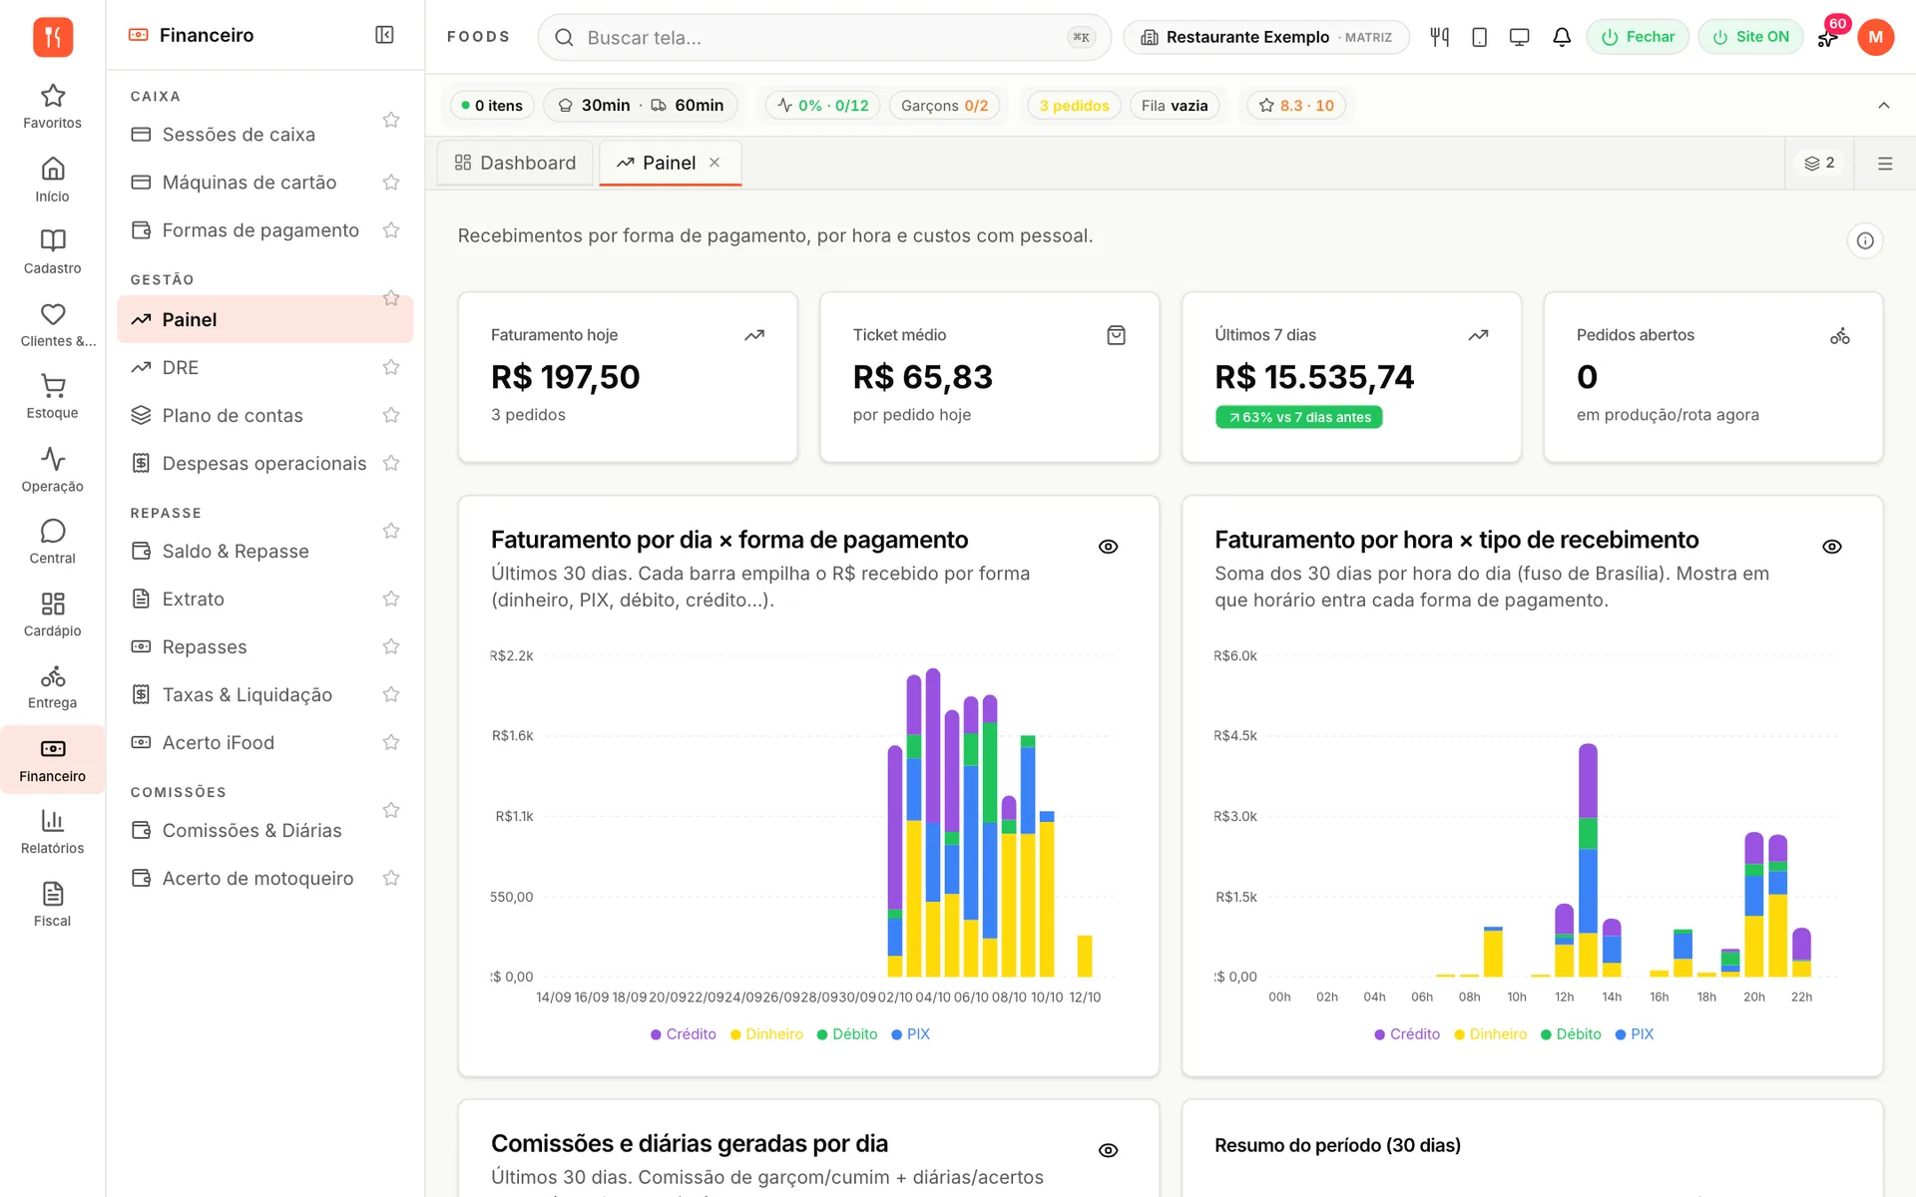Open the Restaurante Exemplo selector
1916x1197 pixels.
coord(1265,37)
